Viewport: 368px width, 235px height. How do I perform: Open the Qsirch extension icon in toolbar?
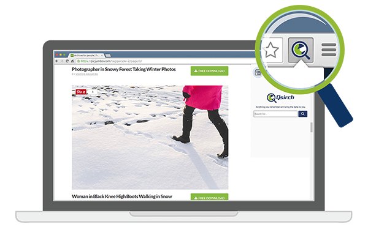click(301, 50)
